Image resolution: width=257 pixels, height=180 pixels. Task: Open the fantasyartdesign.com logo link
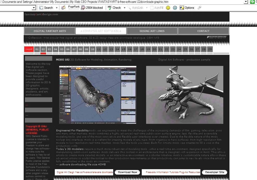[41, 14]
